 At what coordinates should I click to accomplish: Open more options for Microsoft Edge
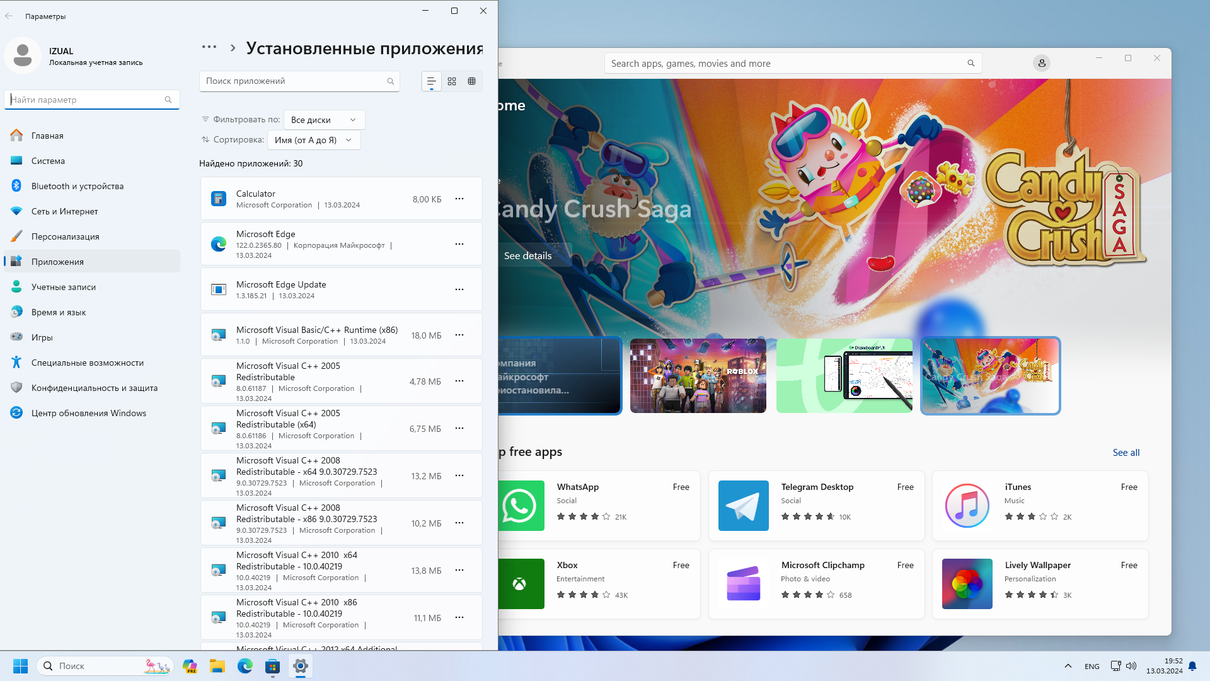pyautogui.click(x=459, y=244)
